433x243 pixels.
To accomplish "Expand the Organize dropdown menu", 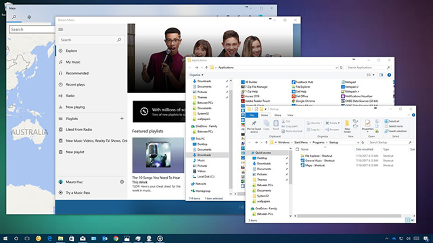I will point(196,75).
